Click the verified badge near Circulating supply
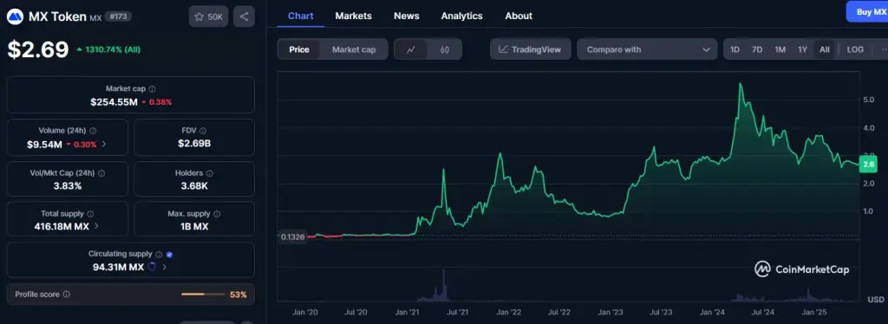 (x=169, y=255)
